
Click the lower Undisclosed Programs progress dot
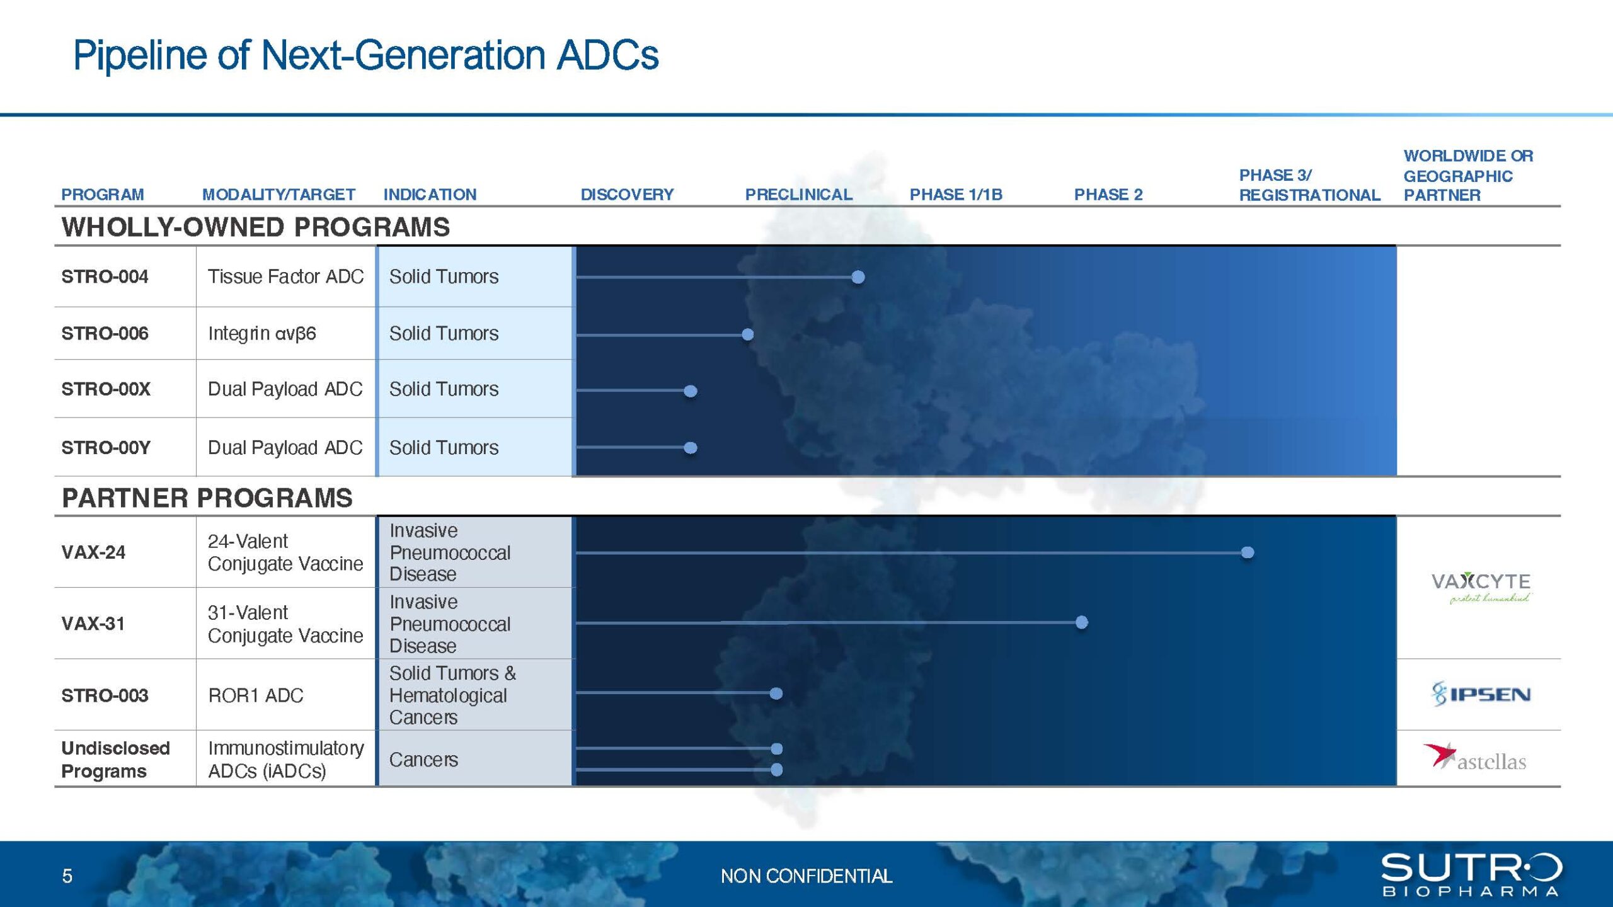pos(777,770)
